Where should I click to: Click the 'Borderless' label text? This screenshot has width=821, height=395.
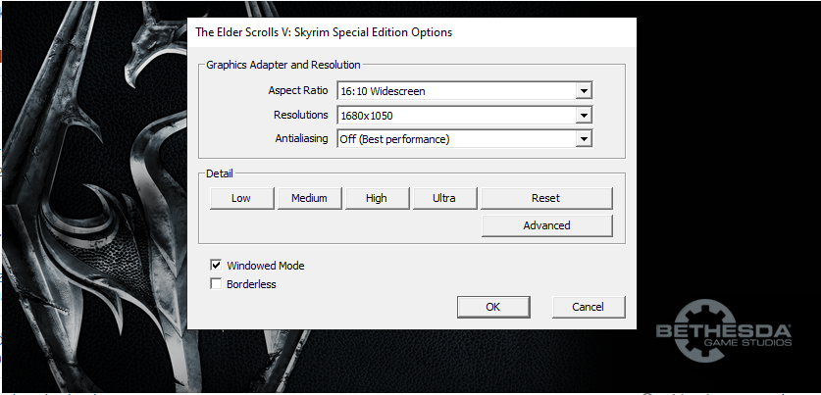pos(251,284)
